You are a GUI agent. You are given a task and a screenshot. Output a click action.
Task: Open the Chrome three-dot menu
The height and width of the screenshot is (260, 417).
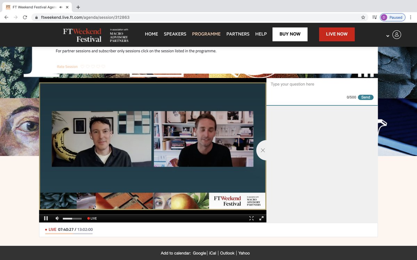point(411,17)
